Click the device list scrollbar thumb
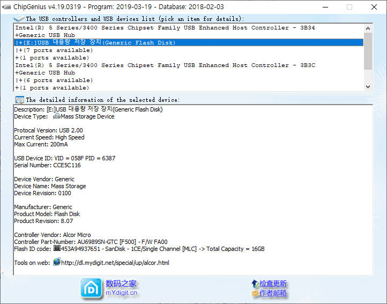The width and height of the screenshot is (387, 304). (x=368, y=51)
